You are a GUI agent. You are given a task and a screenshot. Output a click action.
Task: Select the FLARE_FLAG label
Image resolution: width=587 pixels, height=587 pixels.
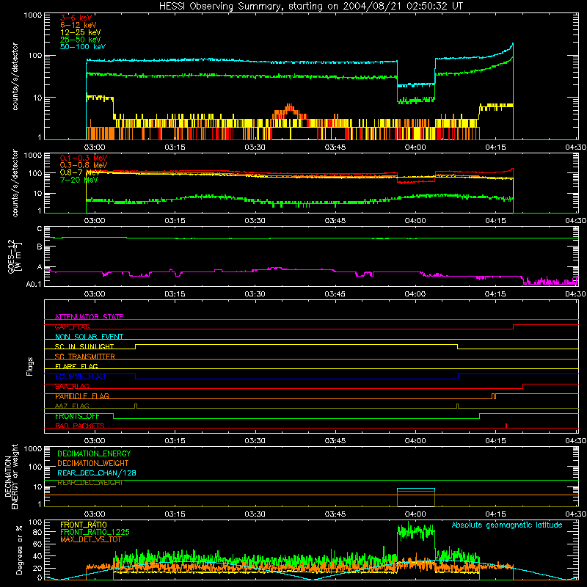click(76, 366)
